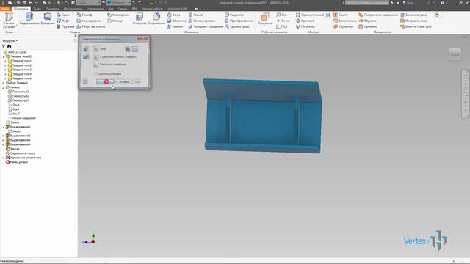Toggle Удалить исходный checkbox in mirror dialog
The height and width of the screenshot is (264, 470).
[96, 73]
